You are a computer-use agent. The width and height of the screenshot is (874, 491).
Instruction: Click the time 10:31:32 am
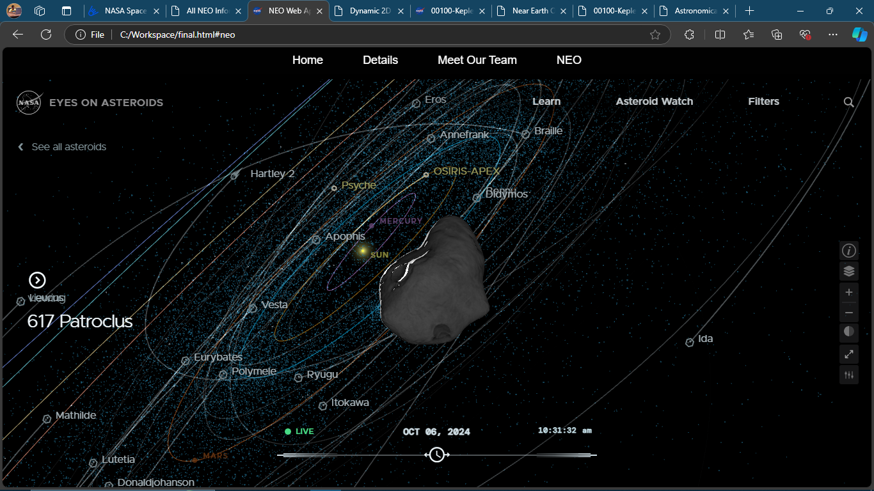565,431
